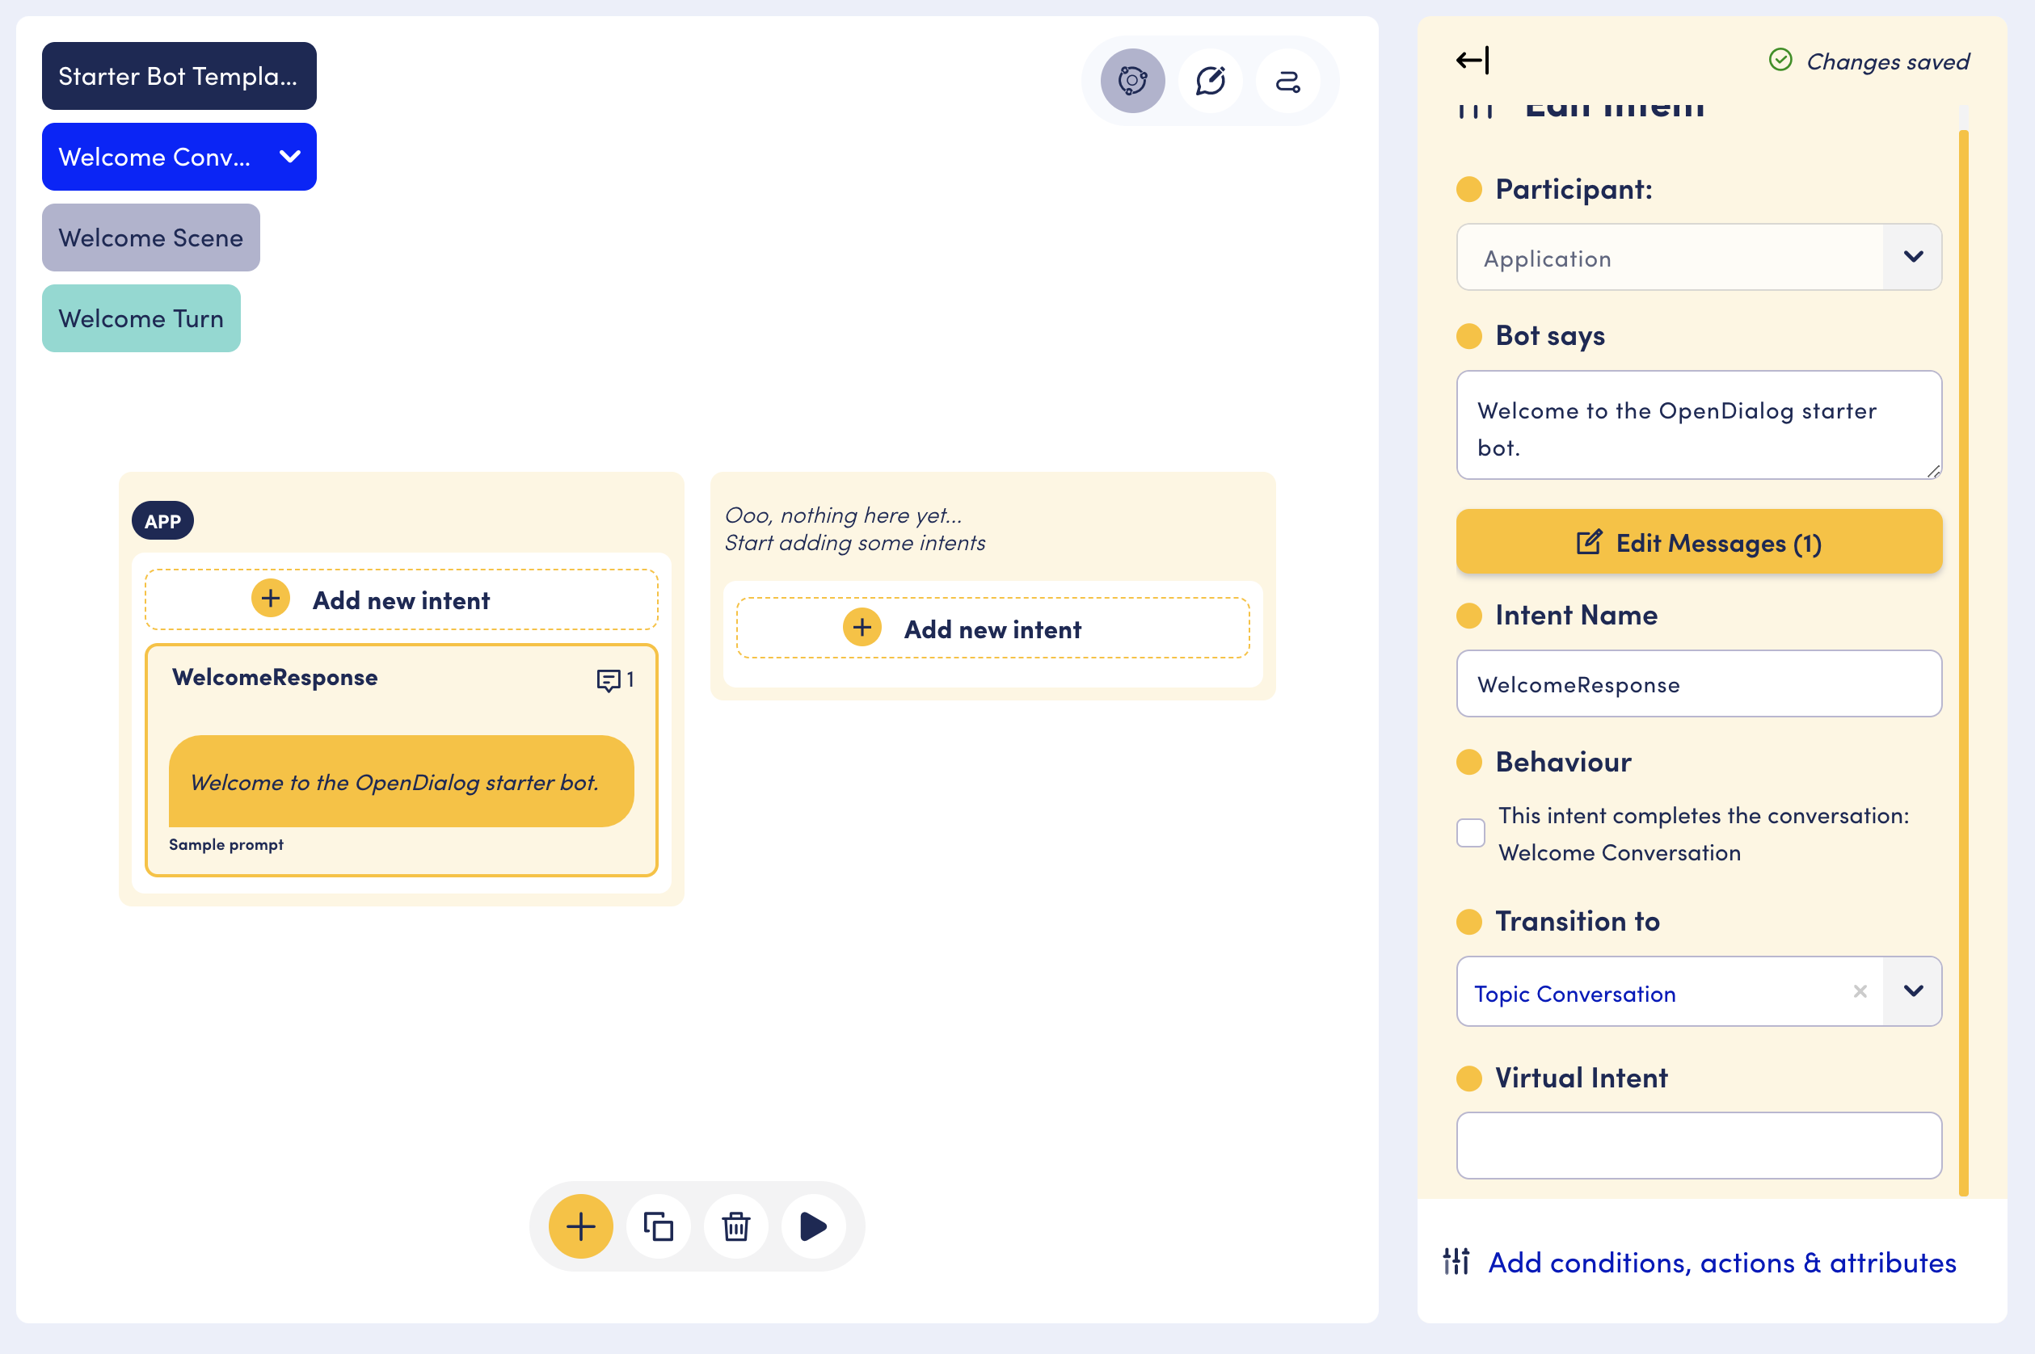Image resolution: width=2035 pixels, height=1354 pixels.
Task: Check "This intent completes the conversation" box
Action: tap(1471, 833)
